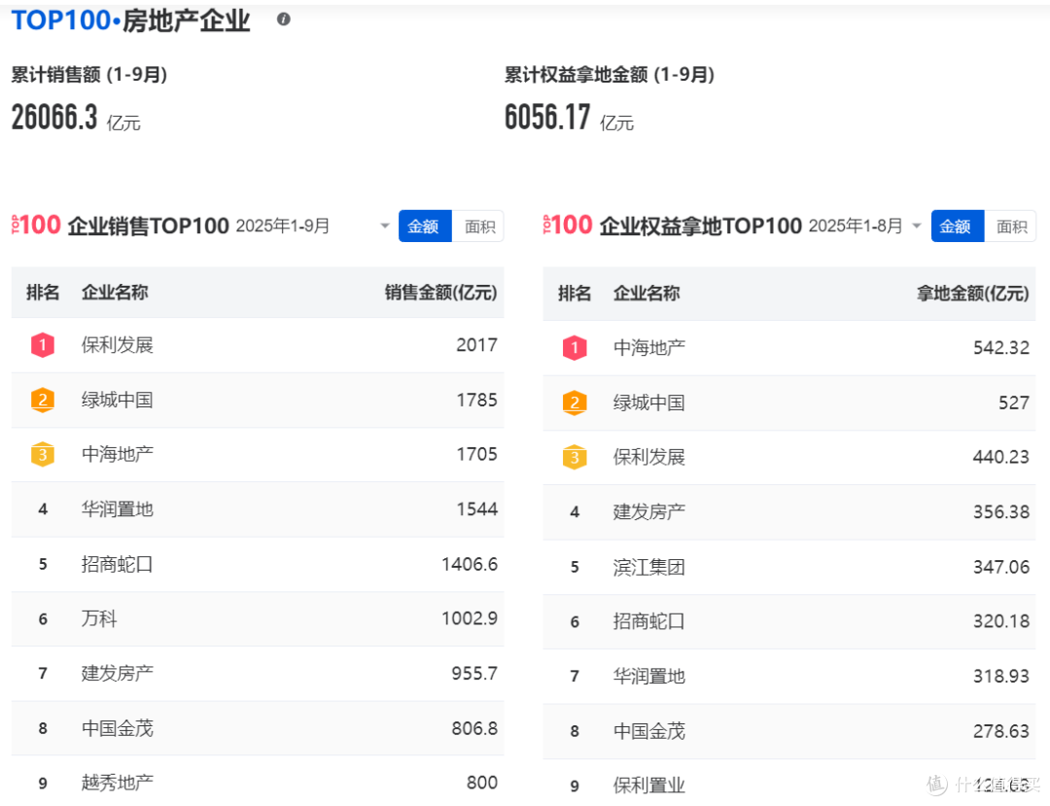Switch sales table to 面积 view

pos(479,227)
